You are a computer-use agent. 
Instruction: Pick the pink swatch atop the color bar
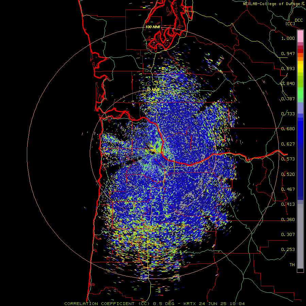[300, 36]
